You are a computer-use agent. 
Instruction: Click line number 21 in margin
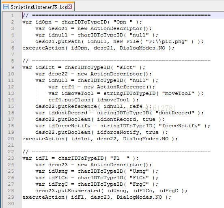pyautogui.click(x=11, y=145)
